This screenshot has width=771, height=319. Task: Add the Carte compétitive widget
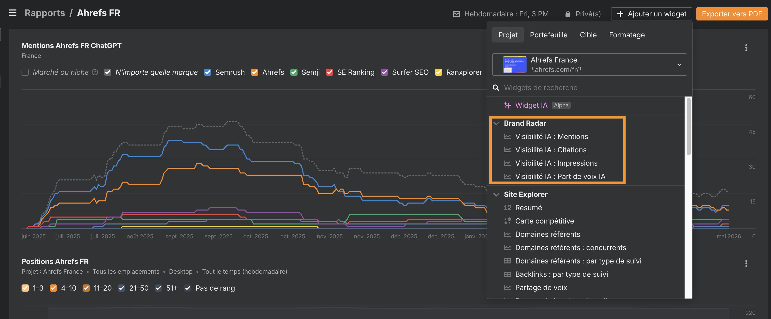[545, 221]
